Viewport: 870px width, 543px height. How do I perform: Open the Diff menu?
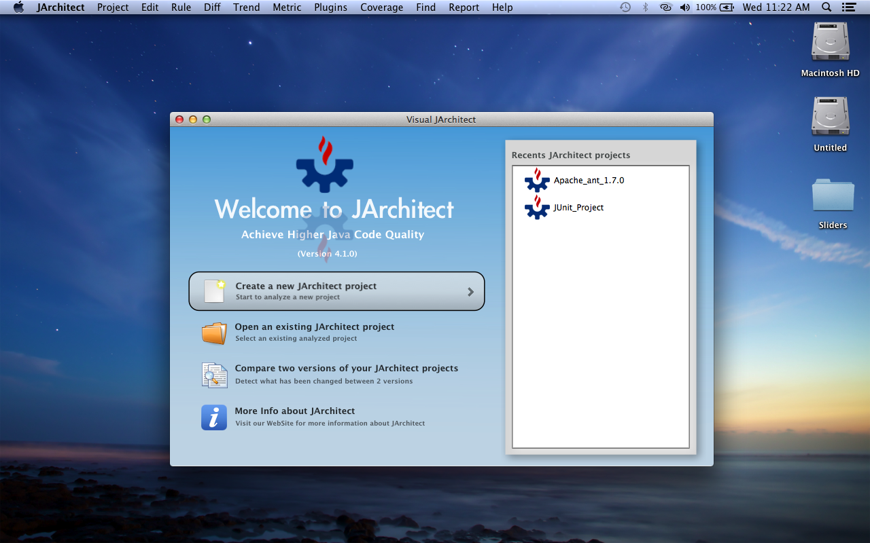tap(212, 7)
